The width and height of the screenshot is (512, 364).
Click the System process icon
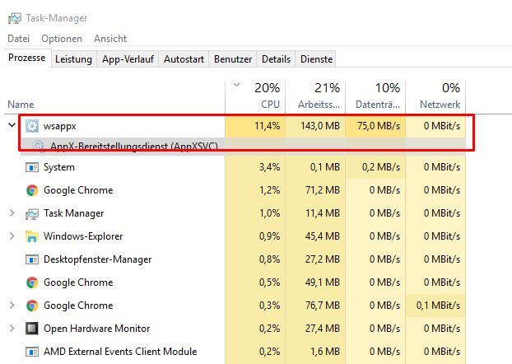click(32, 167)
